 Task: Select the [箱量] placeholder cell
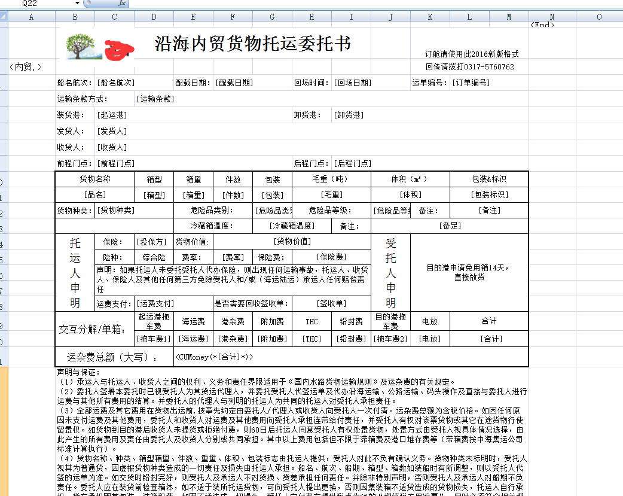pos(194,195)
